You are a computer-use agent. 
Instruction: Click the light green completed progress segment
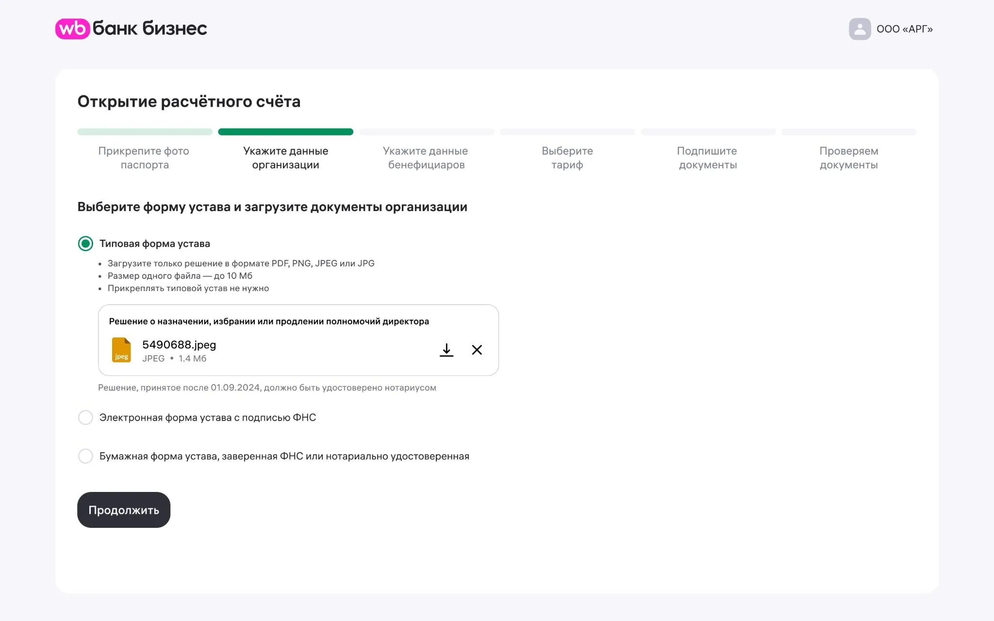click(145, 132)
